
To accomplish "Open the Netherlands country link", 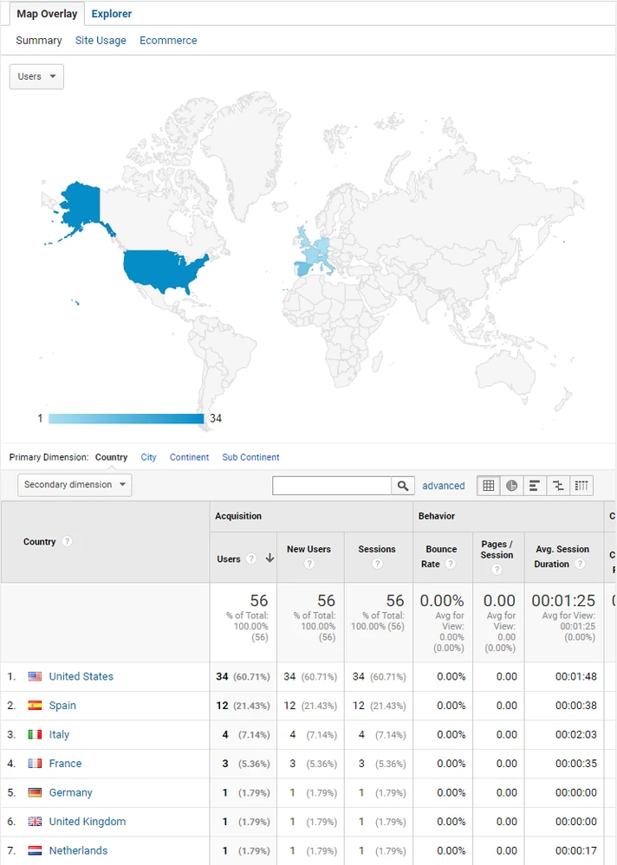I will pos(78,850).
